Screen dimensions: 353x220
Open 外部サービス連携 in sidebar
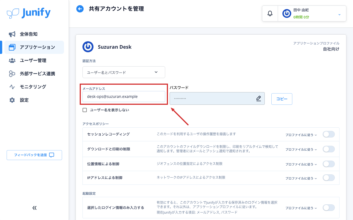pos(34,74)
